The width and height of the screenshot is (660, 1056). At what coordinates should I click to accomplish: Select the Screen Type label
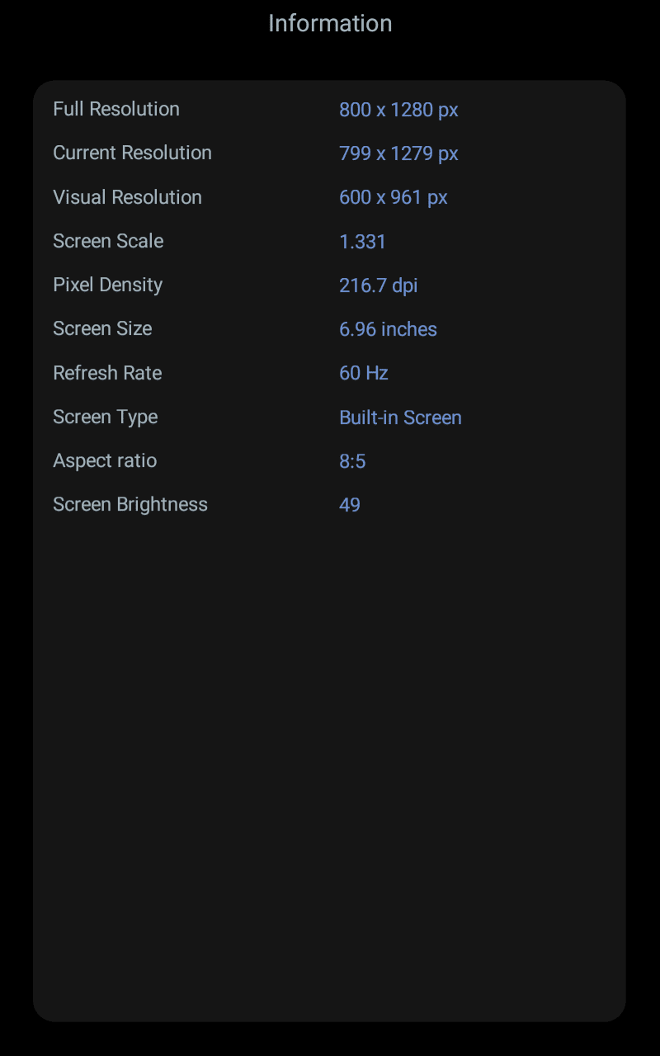[x=105, y=417]
